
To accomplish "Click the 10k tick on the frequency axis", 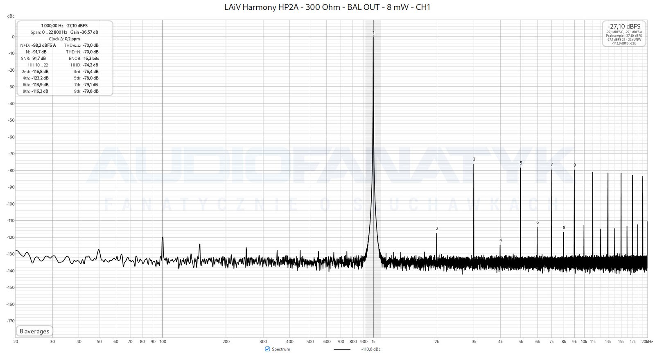I will tap(584, 342).
